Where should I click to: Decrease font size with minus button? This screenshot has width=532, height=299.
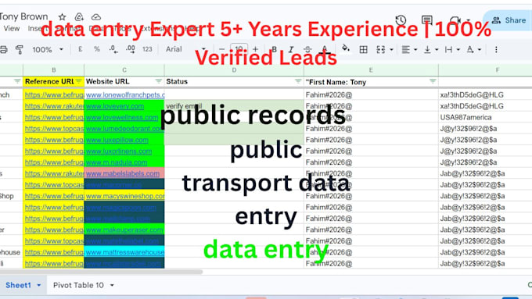[221, 49]
